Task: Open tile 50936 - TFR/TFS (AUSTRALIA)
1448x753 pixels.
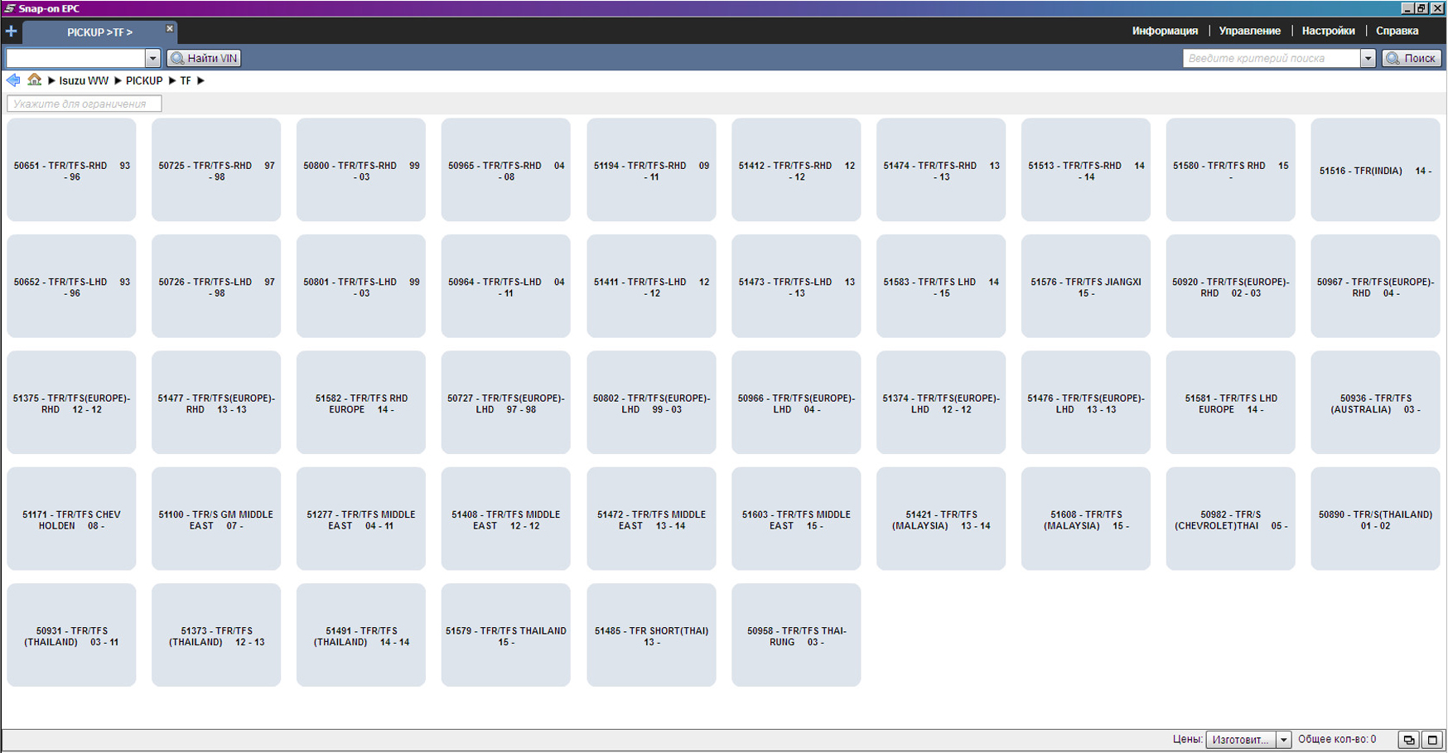Action: pos(1375,403)
